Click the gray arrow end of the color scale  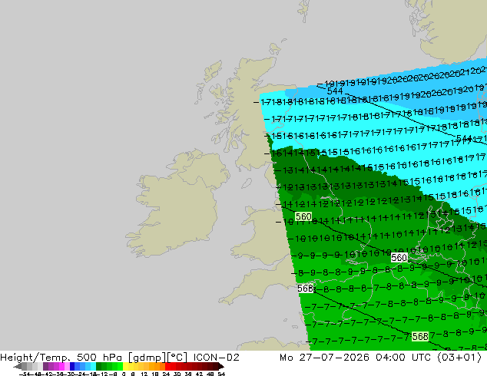point(17,366)
